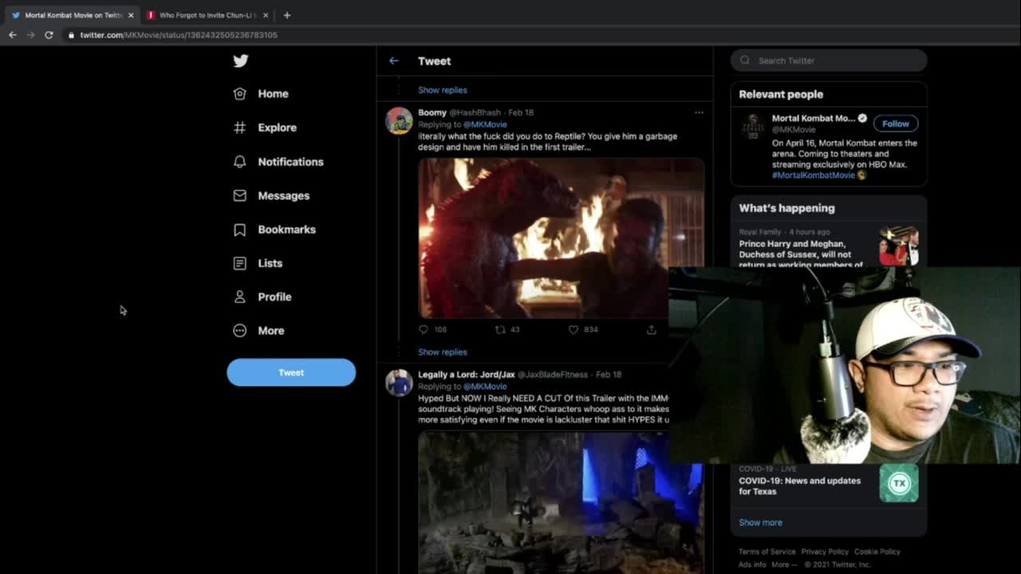This screenshot has width=1021, height=574.
Task: Click the Feb 18 timestamp on Boomy's tweet
Action: [x=521, y=112]
